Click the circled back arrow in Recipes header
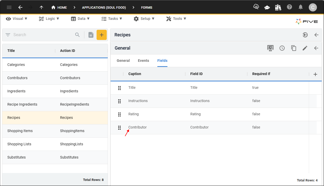This screenshot has height=186, width=324. pos(305,35)
